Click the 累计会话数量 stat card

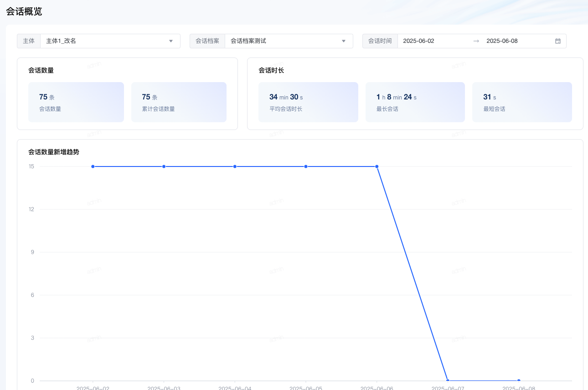pos(179,102)
